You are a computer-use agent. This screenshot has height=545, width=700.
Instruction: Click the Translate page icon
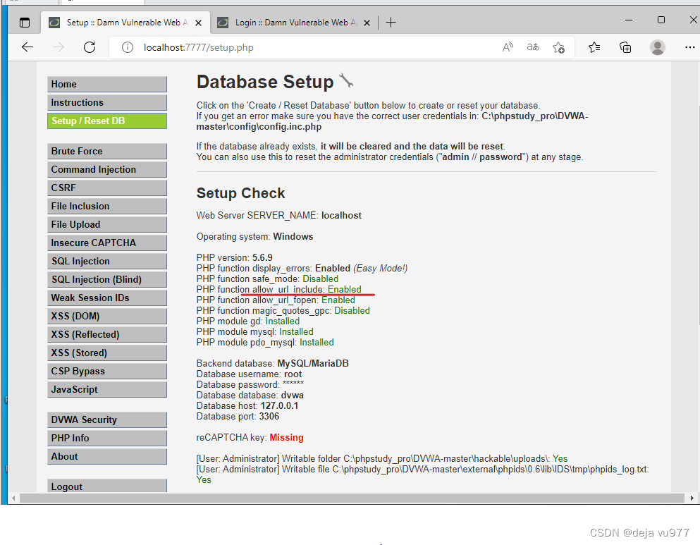coord(533,47)
